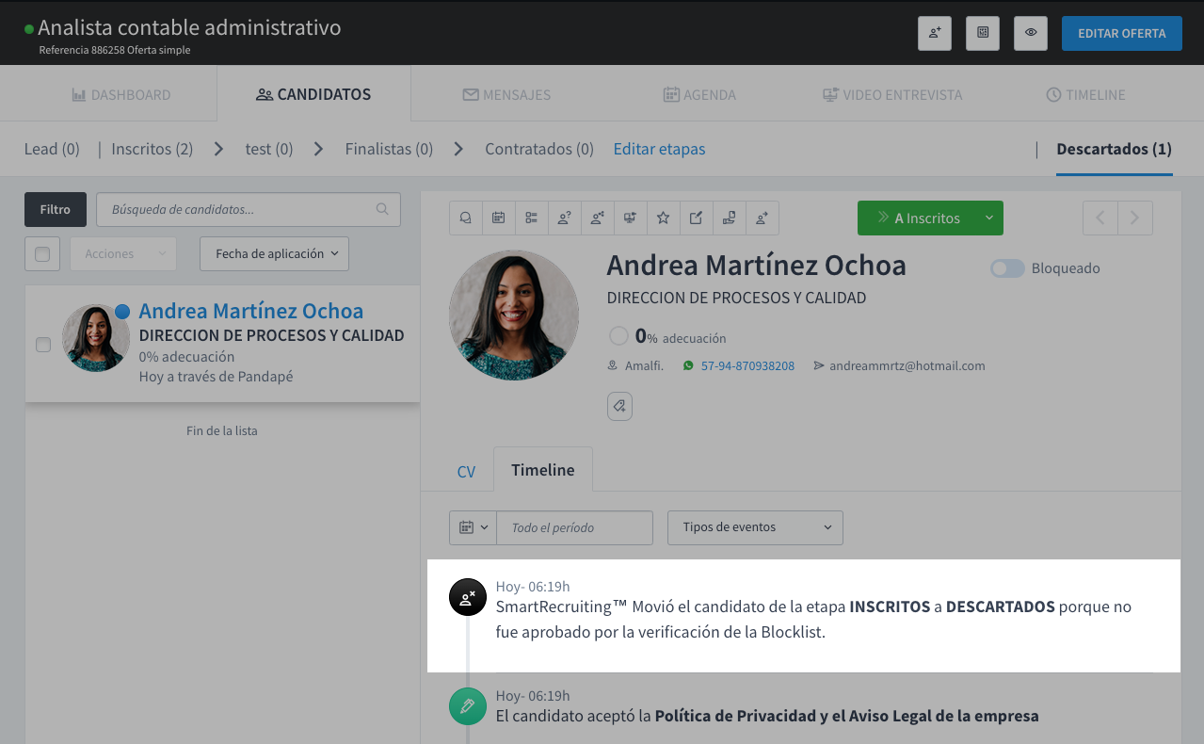Click the Editar etapas link
Viewport: 1204px width, 744px height.
(x=659, y=149)
